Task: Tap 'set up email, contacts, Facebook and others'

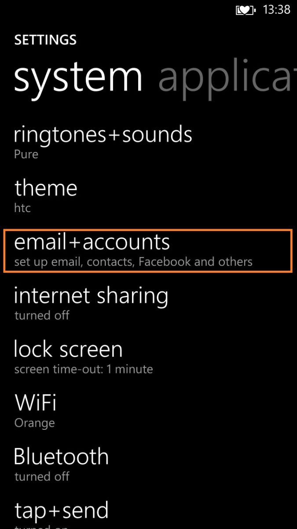Action: 133,262
